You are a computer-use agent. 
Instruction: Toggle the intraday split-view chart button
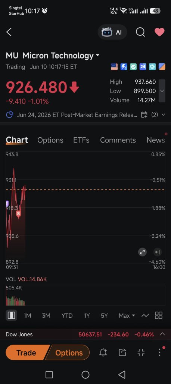pyautogui.click(x=11, y=315)
